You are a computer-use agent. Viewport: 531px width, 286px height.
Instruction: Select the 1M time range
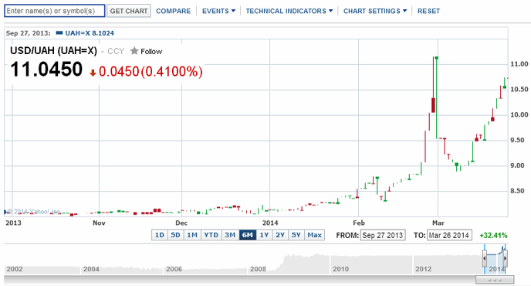tap(192, 235)
